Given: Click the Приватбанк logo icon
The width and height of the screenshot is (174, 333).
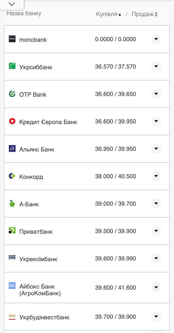Looking at the screenshot, I should coord(12,230).
